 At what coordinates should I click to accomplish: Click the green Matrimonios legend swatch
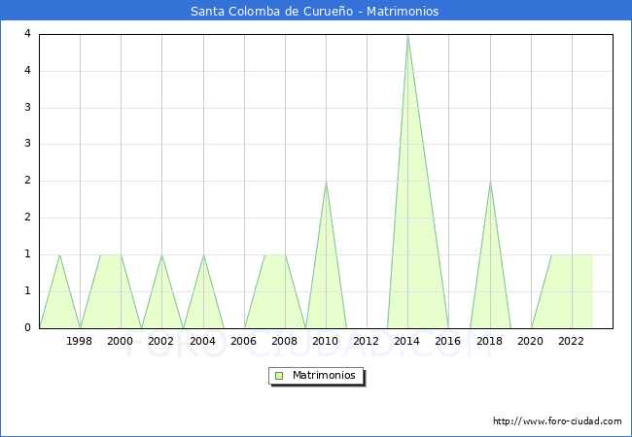point(279,375)
